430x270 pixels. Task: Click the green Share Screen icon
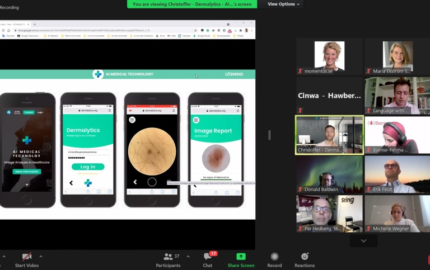(241, 257)
